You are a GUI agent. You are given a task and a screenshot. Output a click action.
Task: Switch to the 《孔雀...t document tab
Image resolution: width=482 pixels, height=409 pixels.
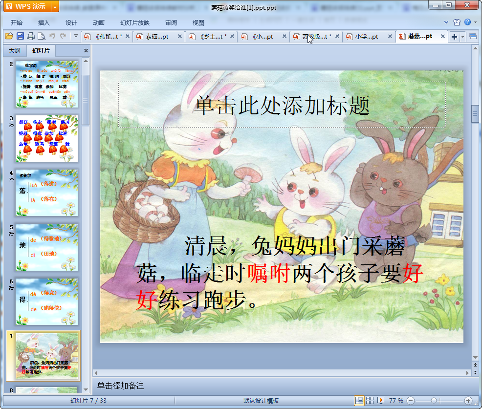coord(106,37)
